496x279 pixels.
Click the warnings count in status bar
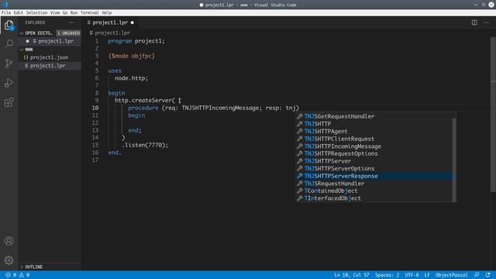(x=25, y=275)
